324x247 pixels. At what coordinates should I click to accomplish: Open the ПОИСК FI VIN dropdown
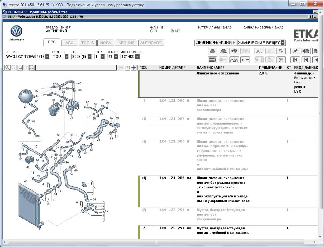47,57
